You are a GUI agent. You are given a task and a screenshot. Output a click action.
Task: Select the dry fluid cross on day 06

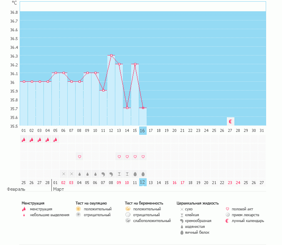[64, 174]
